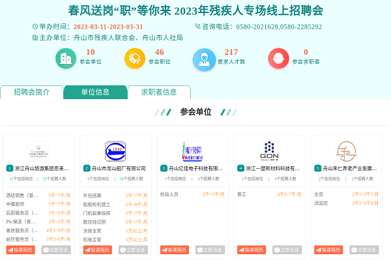
Task: Click the page title 春风送岗“职”等你来
Action: (x=120, y=10)
